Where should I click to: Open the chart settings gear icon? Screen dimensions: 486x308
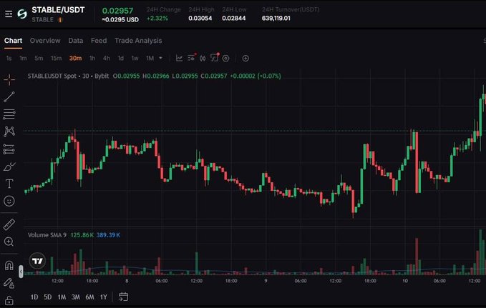click(226, 58)
